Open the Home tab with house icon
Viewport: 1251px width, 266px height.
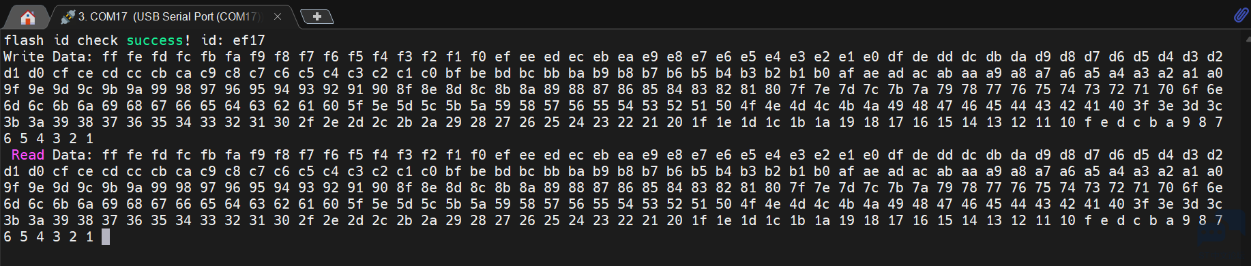pos(28,16)
